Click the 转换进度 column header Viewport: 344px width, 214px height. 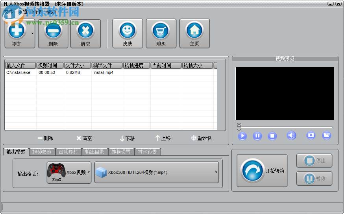coord(137,65)
